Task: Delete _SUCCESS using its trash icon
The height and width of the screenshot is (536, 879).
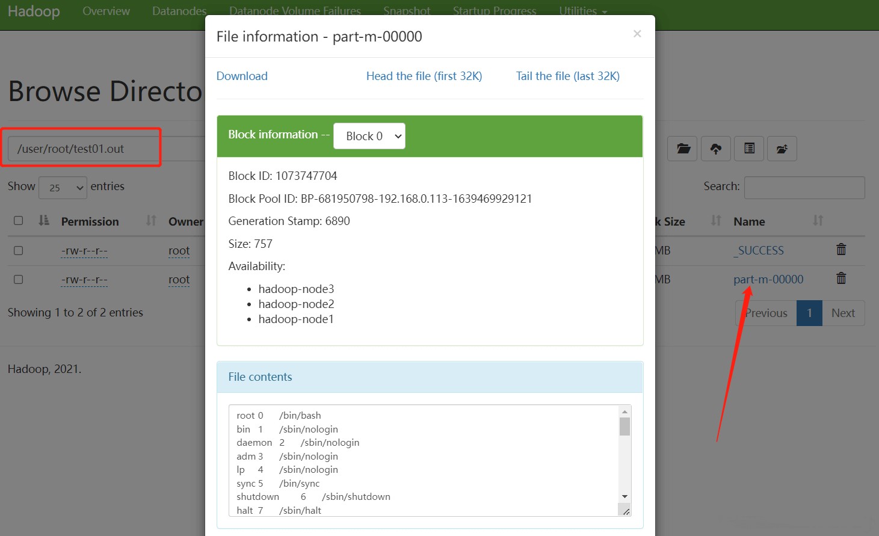Action: [x=840, y=249]
